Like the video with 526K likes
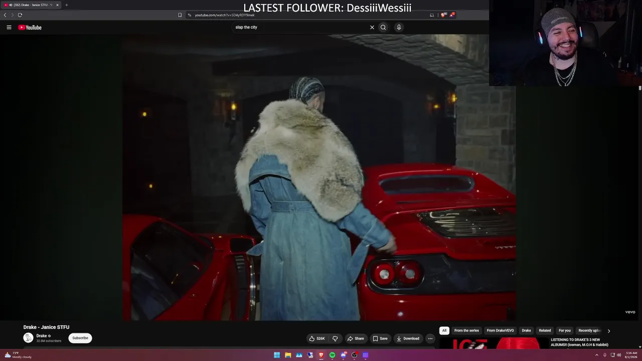This screenshot has height=361, width=642. tap(317, 338)
